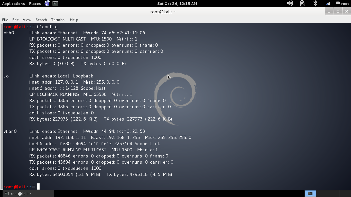Viewport: 351px width, 197px height.
Task: Open the volume speaker icon
Action: (x=290, y=3)
